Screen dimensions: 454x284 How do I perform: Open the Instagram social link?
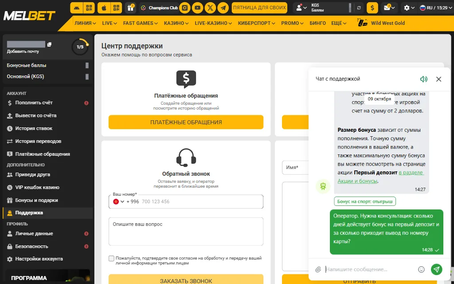point(185,8)
